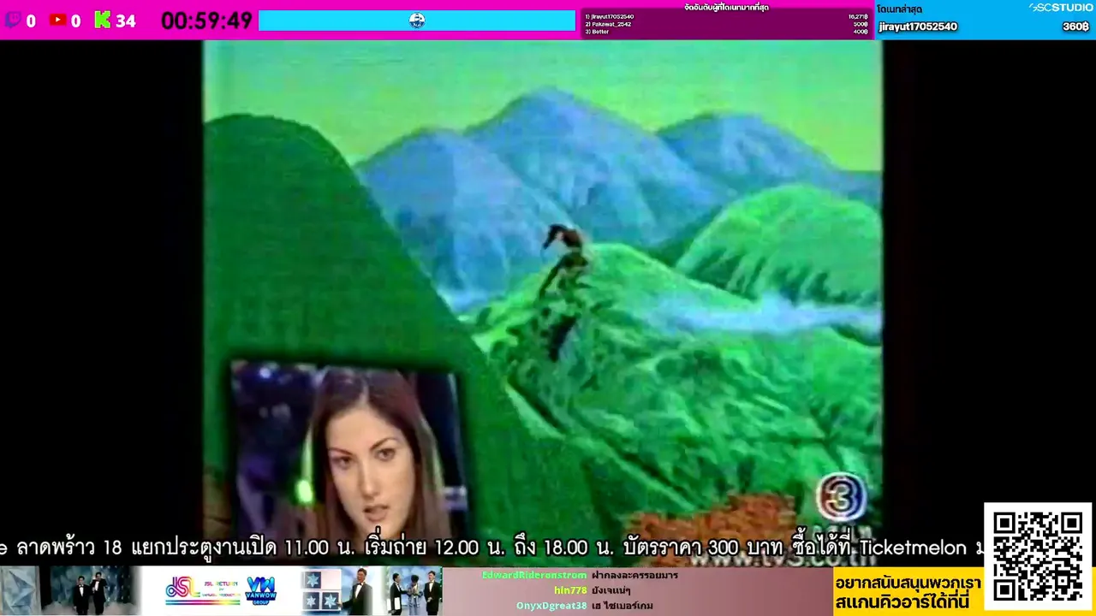Click the 00:59:49 stream timer
The width and height of the screenshot is (1096, 616).
tap(206, 21)
